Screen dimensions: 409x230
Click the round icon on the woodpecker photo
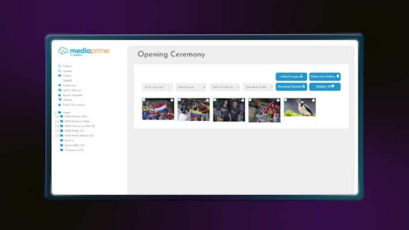(x=313, y=100)
